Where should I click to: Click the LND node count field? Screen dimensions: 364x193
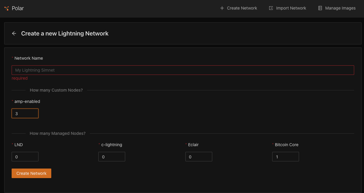(x=25, y=157)
